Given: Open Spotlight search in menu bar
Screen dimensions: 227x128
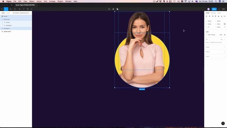Looking at the screenshot, I should coord(216,1).
